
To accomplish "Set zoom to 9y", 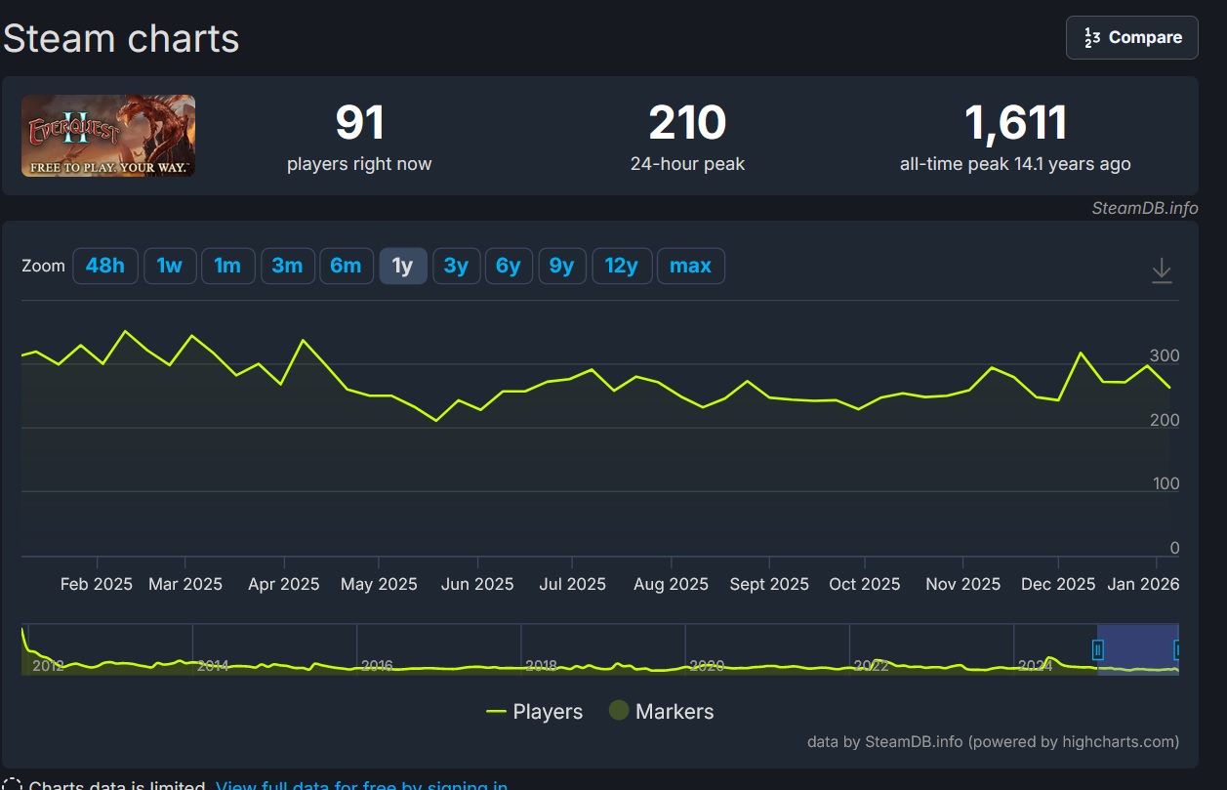I will tap(562, 266).
